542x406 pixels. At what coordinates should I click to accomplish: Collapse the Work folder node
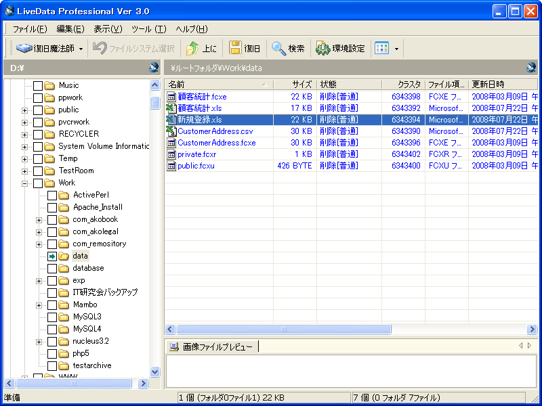[x=24, y=183]
